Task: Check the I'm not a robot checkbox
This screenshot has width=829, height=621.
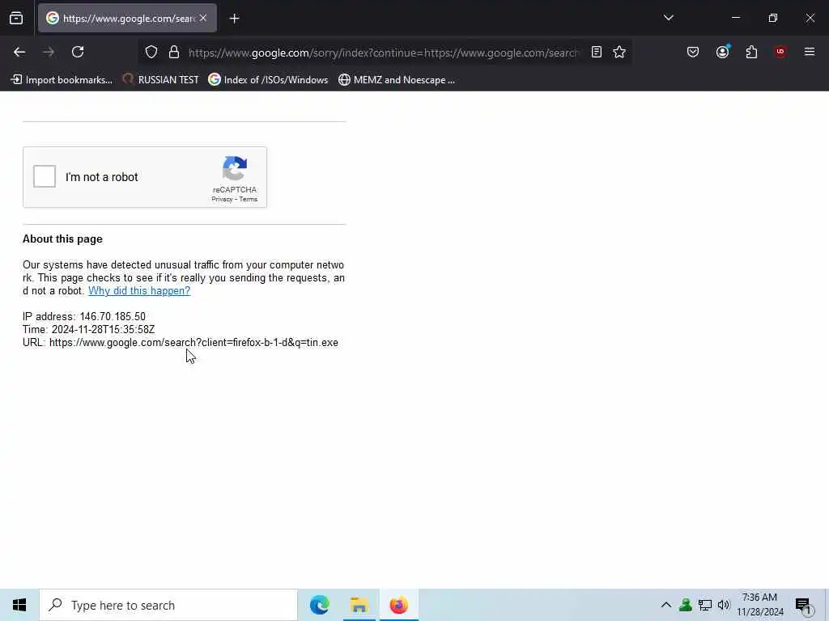Action: (x=45, y=176)
